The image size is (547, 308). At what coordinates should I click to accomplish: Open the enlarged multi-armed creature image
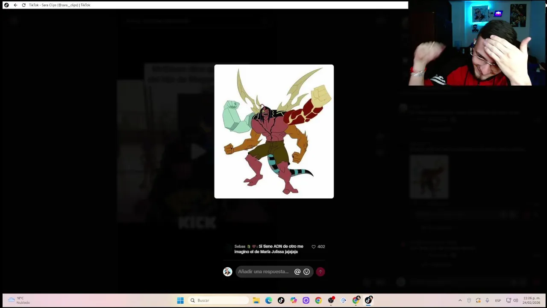tap(274, 131)
